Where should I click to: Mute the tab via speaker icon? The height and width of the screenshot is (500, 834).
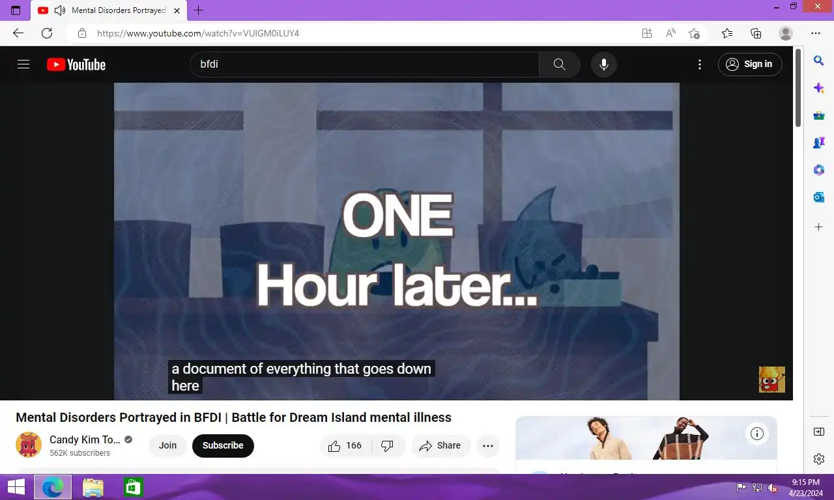pos(60,10)
